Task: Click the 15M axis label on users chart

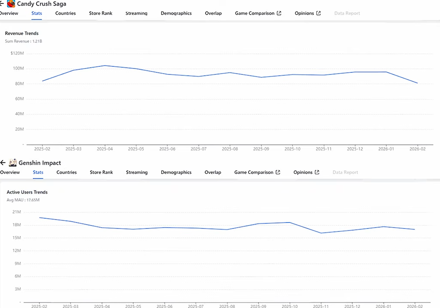Action: click(17, 238)
